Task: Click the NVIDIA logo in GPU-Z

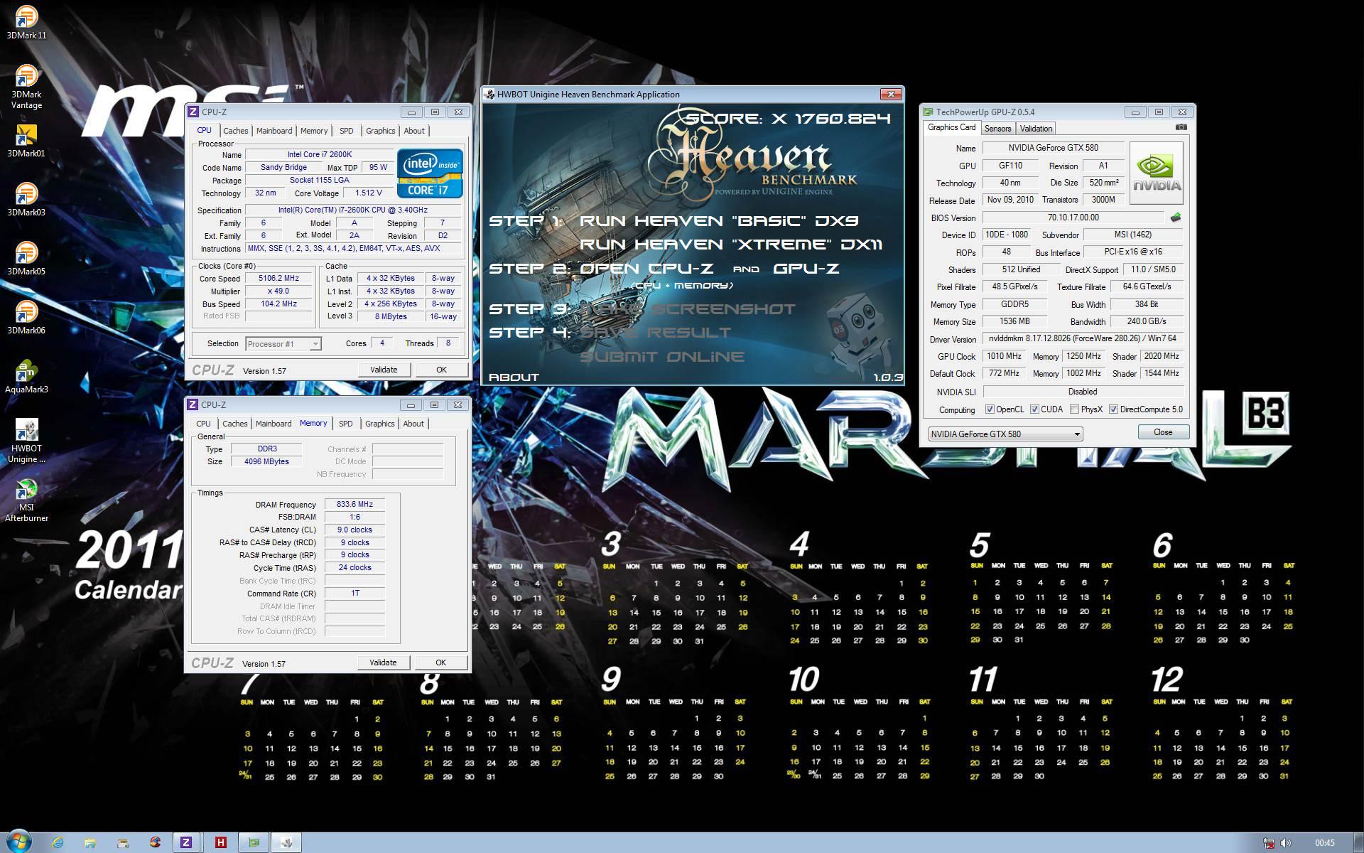Action: 1157,173
